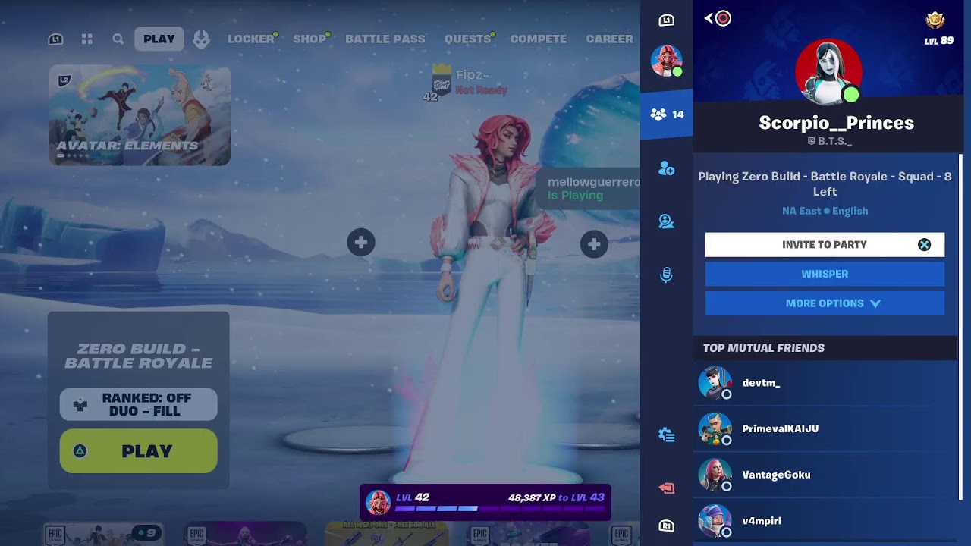Screen dimensions: 971x546
Task: Expand the MORE OPTIONS dropdown
Action: tap(825, 303)
